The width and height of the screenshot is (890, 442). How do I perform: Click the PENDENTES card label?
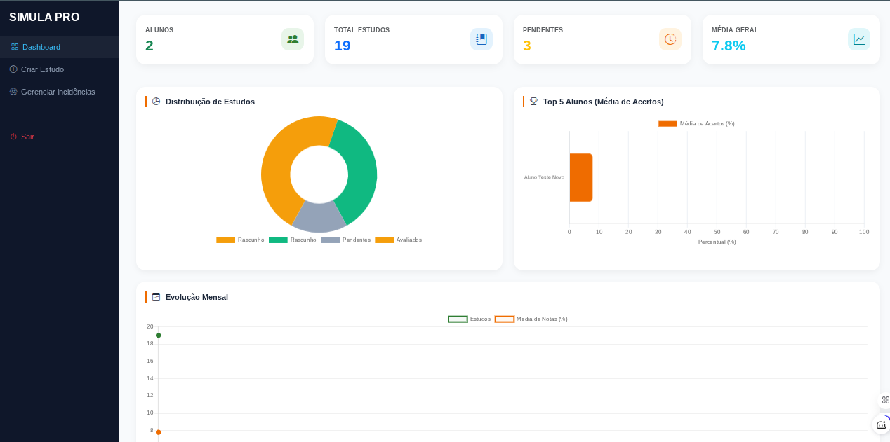pyautogui.click(x=543, y=30)
